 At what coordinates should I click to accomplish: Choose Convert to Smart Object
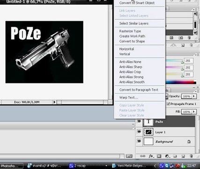(x=137, y=3)
